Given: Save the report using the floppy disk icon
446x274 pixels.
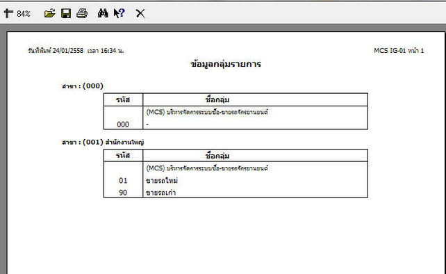Looking at the screenshot, I should pyautogui.click(x=66, y=13).
